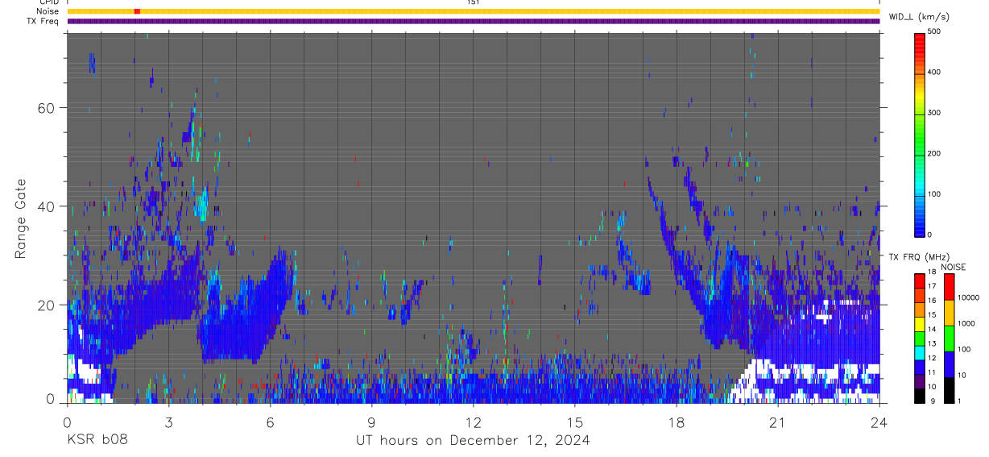Click the '200' tick on width colorbar
989x457 pixels.
click(x=934, y=153)
